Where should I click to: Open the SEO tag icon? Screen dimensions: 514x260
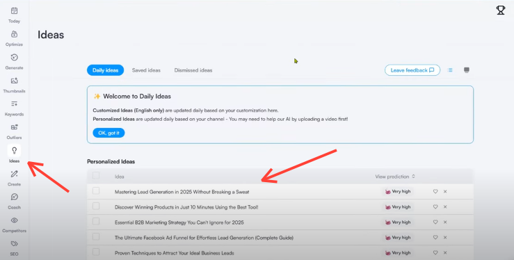click(14, 244)
